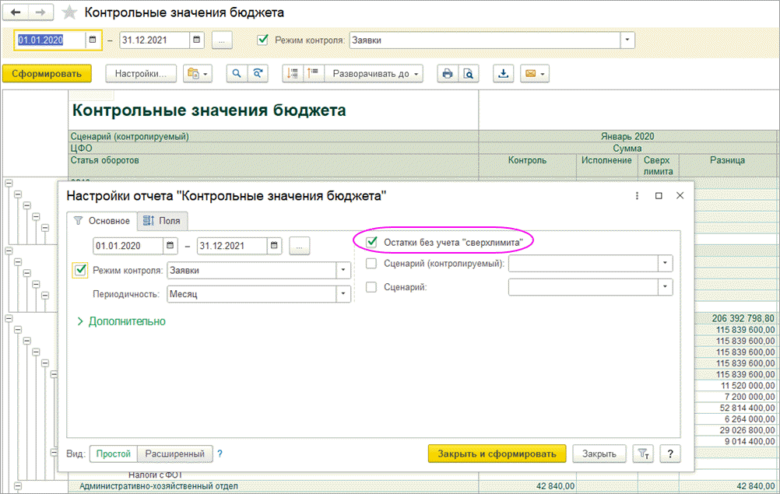780x494 pixels.
Task: Click 'Январь 2020' header cell
Action: point(627,136)
